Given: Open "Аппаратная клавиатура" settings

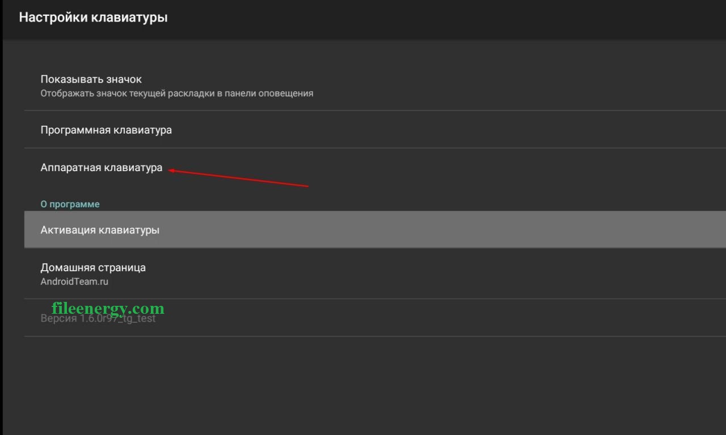Looking at the screenshot, I should [375, 168].
